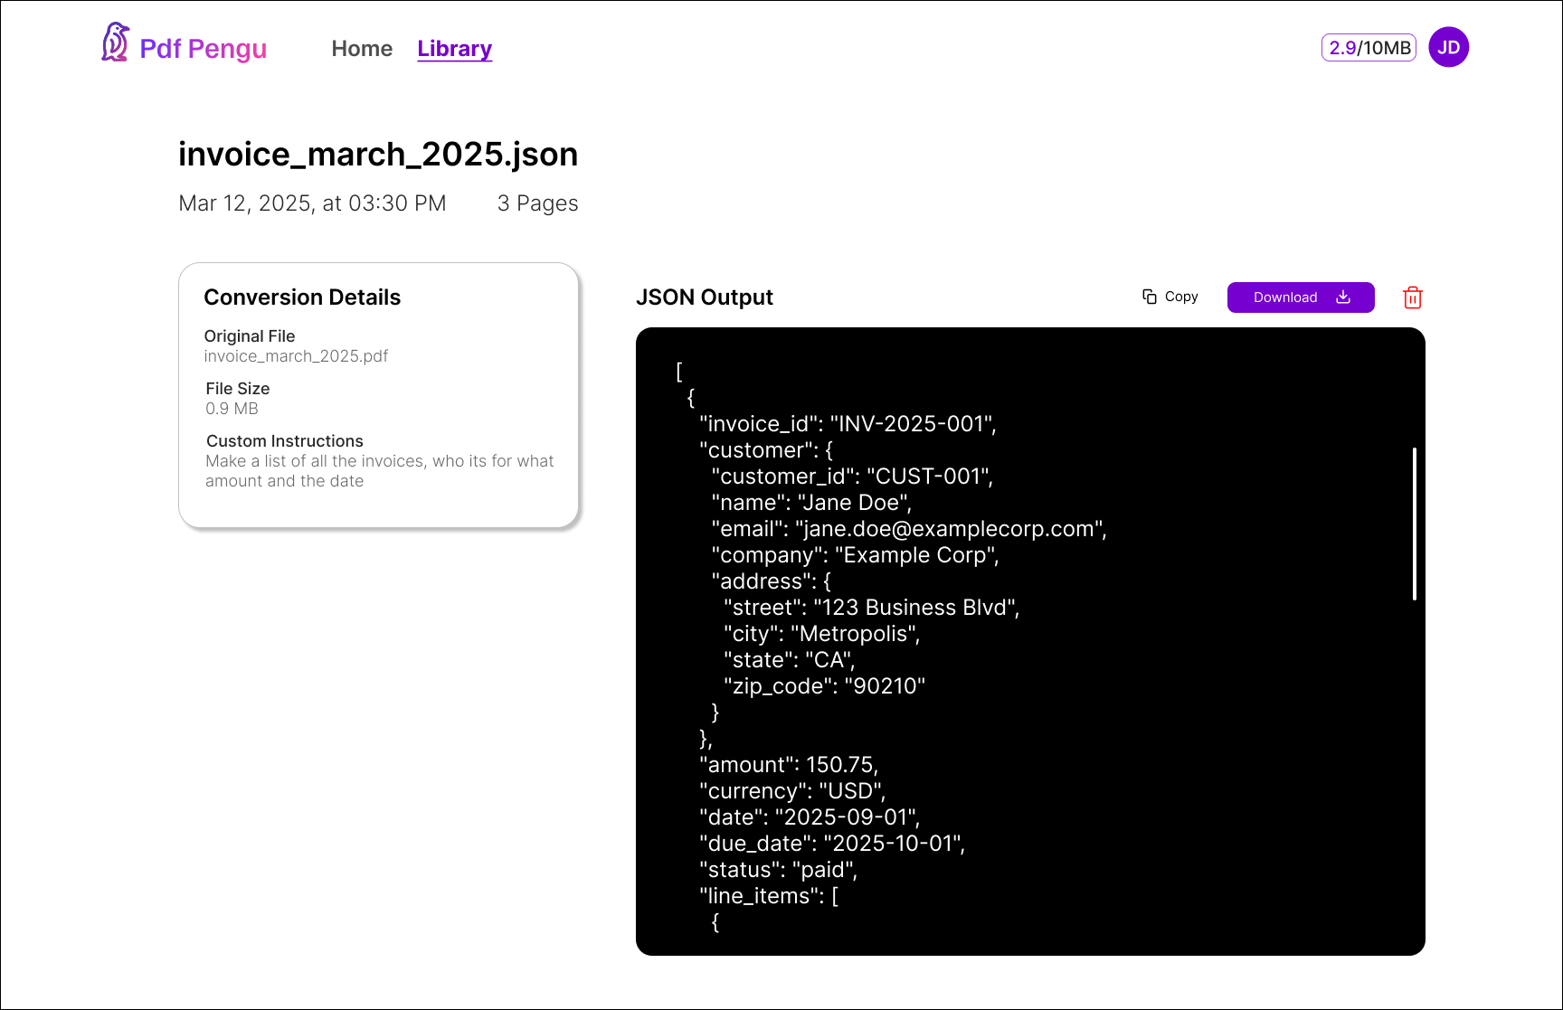The width and height of the screenshot is (1563, 1010).
Task: Click the penguin logo icon
Action: point(115,42)
